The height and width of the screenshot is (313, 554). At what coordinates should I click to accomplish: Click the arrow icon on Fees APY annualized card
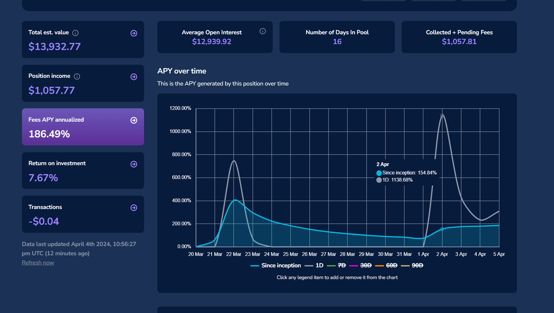[134, 120]
